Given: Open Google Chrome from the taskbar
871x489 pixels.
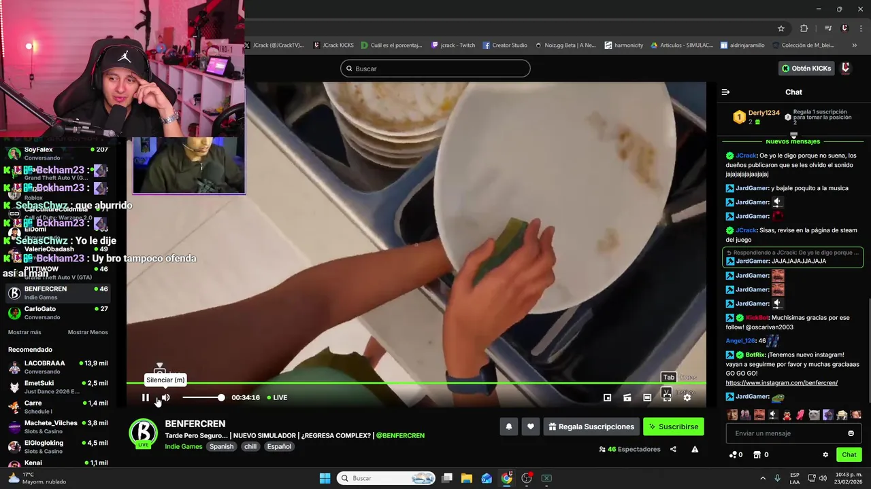Looking at the screenshot, I should pyautogui.click(x=506, y=478).
